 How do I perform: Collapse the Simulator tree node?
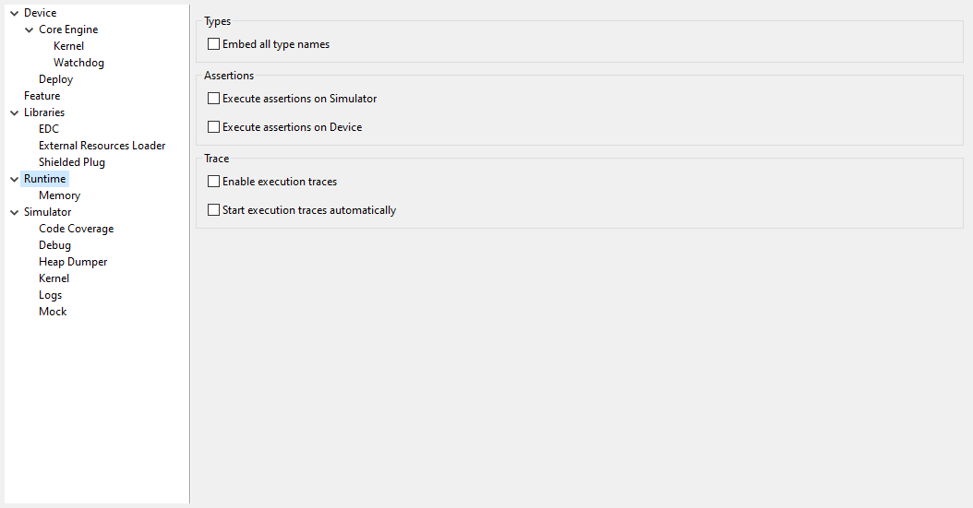[x=14, y=212]
